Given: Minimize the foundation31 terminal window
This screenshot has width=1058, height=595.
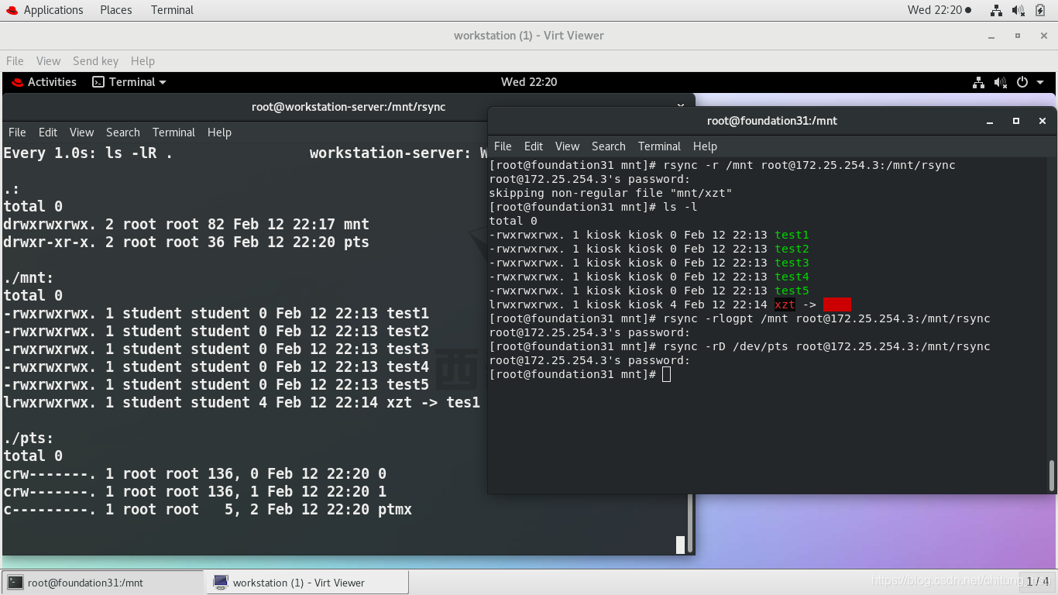Looking at the screenshot, I should click(990, 121).
